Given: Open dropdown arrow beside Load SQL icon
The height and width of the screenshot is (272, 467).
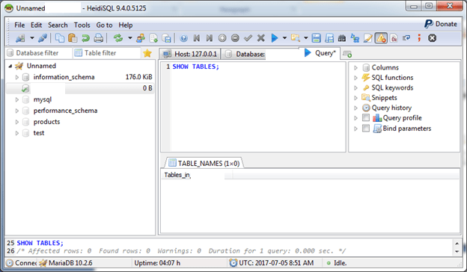Looking at the screenshot, I should click(306, 38).
